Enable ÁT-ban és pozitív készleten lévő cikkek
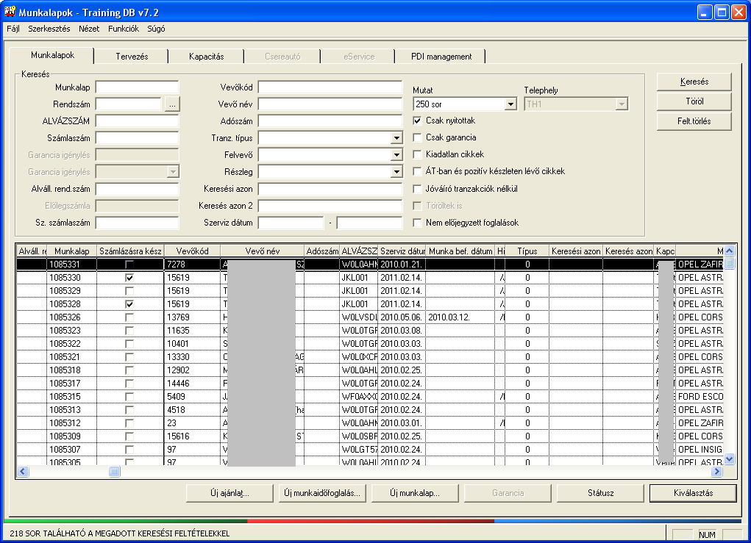This screenshot has width=751, height=543. click(417, 171)
